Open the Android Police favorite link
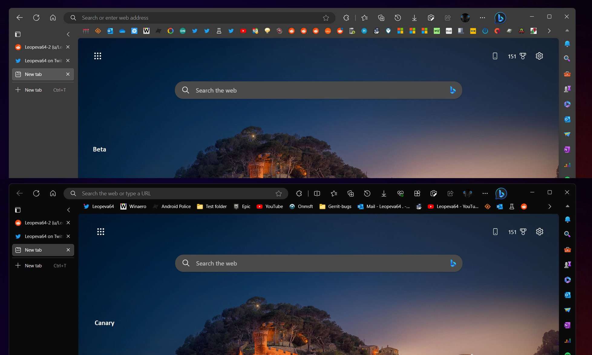592x355 pixels. tap(172, 207)
